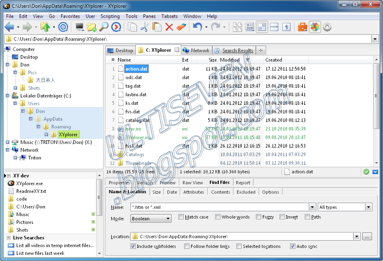The image size is (383, 261).
Task: Click the Hotlist target icon
Action: point(63,27)
